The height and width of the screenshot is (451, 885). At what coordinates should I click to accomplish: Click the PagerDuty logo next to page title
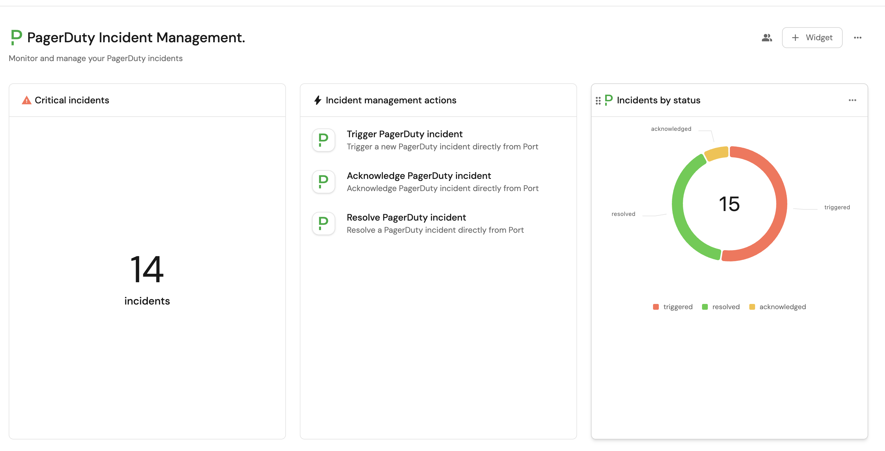16,37
